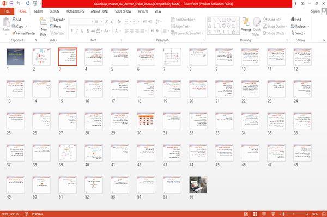
Task: Toggle Bold formatting
Action: [72, 31]
